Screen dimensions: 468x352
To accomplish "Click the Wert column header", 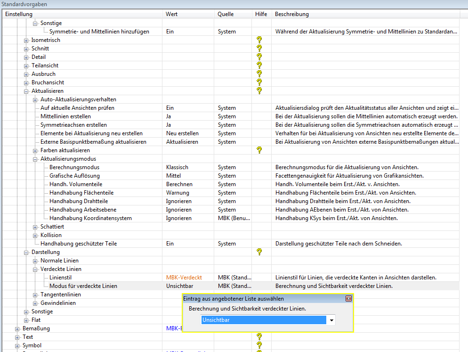I will tap(188, 14).
